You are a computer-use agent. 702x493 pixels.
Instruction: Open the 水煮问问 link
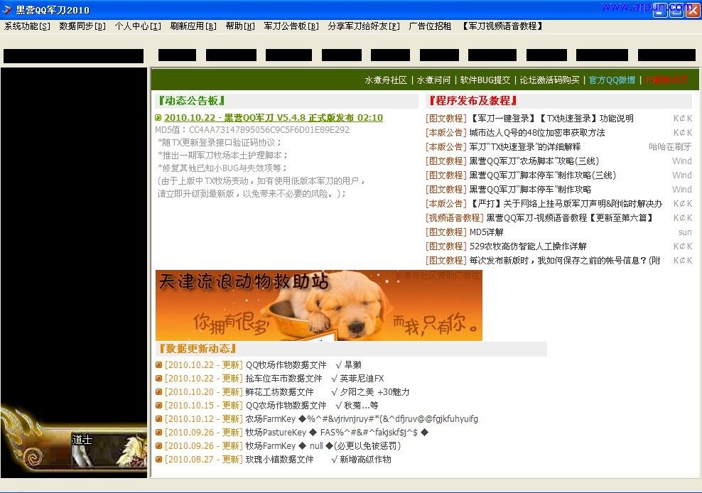(x=433, y=80)
